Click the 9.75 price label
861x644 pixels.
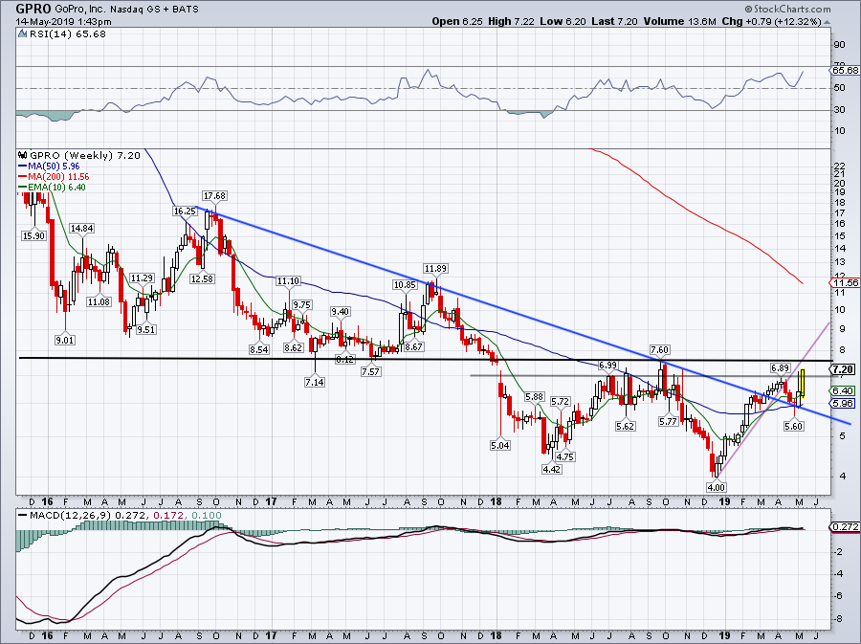(302, 304)
